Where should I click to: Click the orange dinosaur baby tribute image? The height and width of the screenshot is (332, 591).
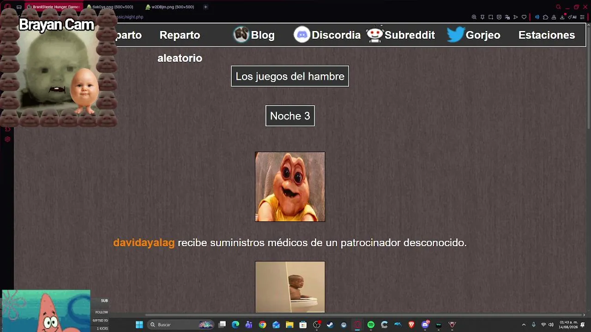290,187
